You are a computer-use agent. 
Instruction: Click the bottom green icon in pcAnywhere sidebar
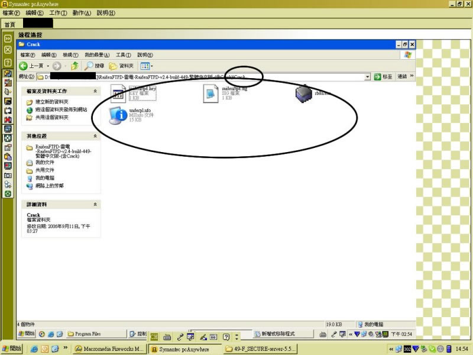[x=8, y=194]
